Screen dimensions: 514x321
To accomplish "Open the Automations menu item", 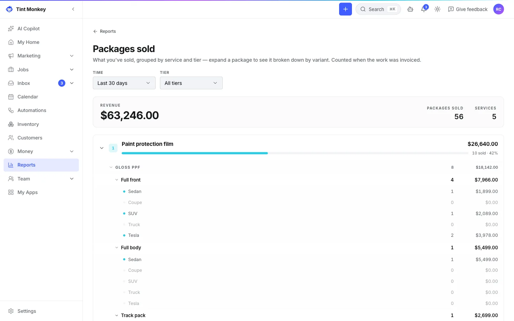I will 41,110.
